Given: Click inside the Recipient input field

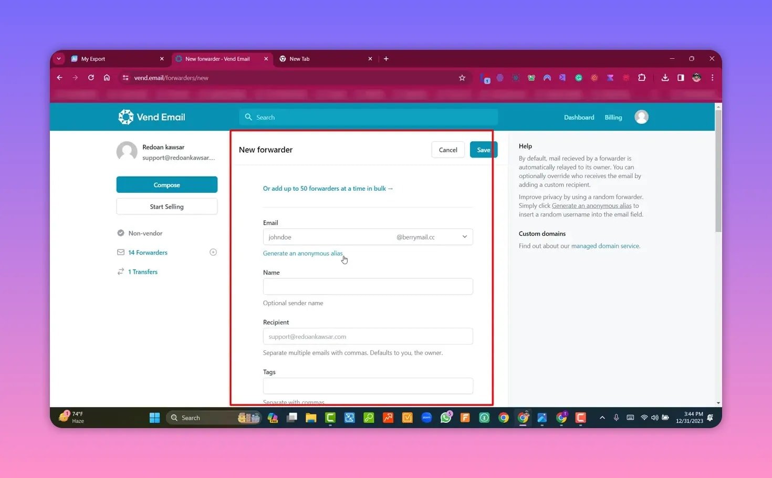Looking at the screenshot, I should coord(368,336).
